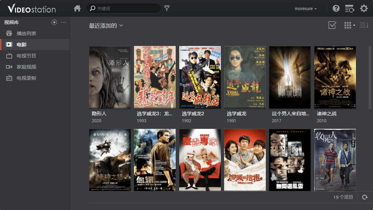Select 播放列表 in the sidebar
The image size is (373, 210).
26,33
